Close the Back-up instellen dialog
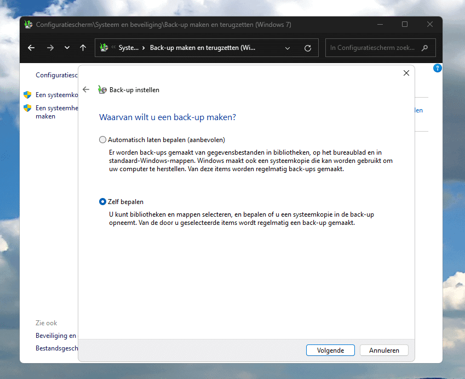 (406, 73)
